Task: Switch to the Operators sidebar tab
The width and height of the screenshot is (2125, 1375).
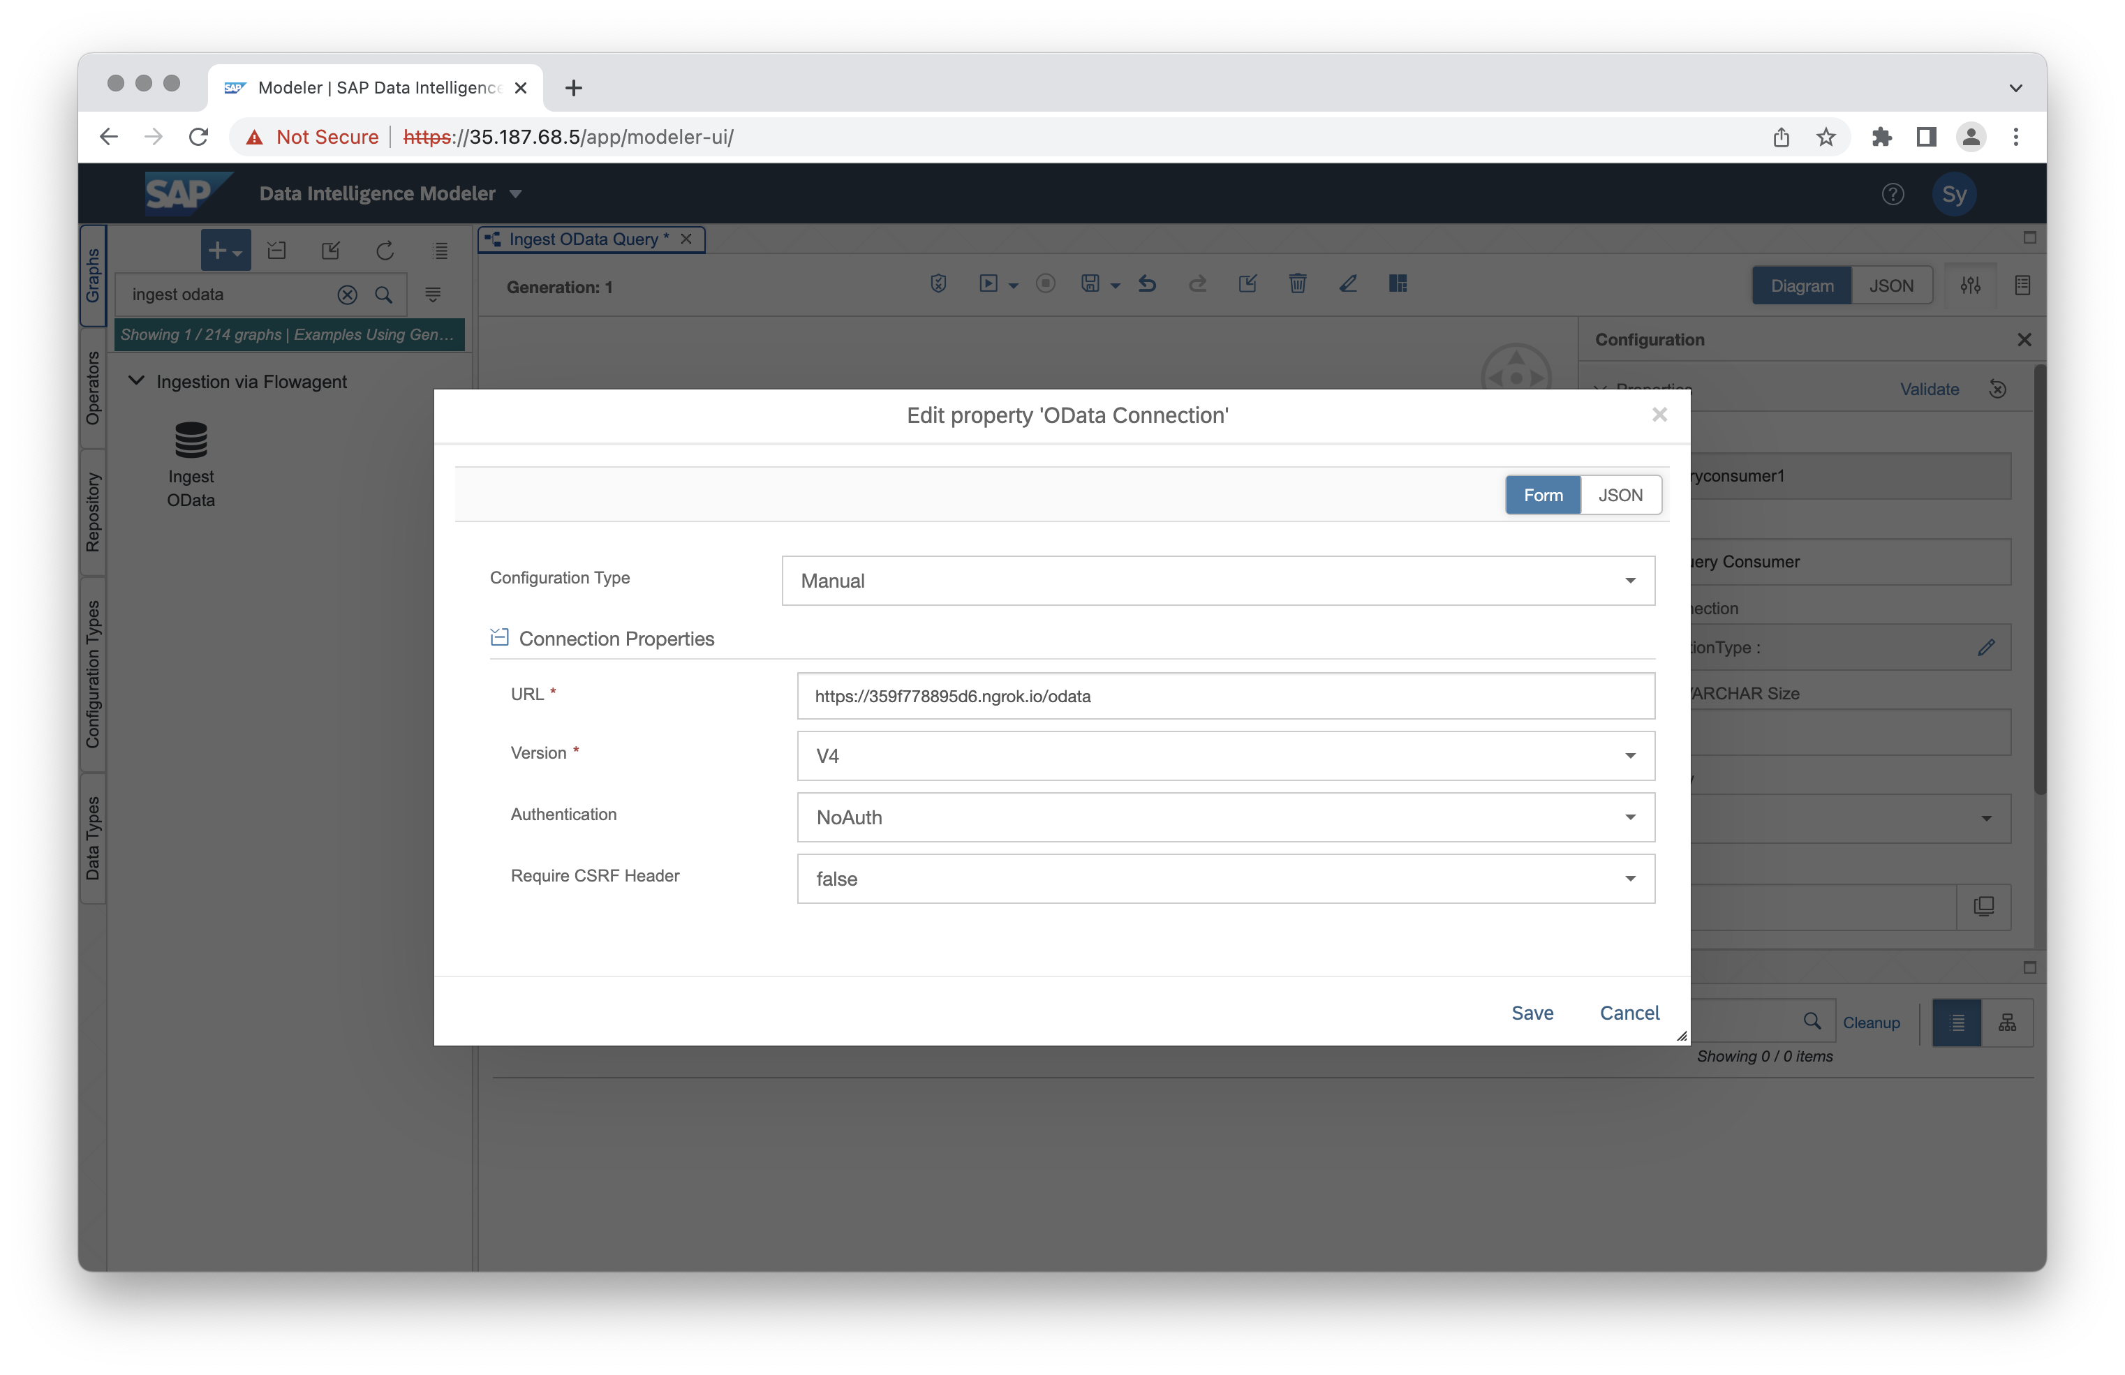Action: coord(92,393)
